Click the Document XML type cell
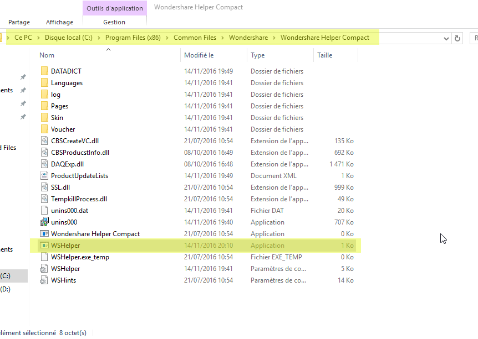This screenshot has width=478, height=339. point(273,176)
